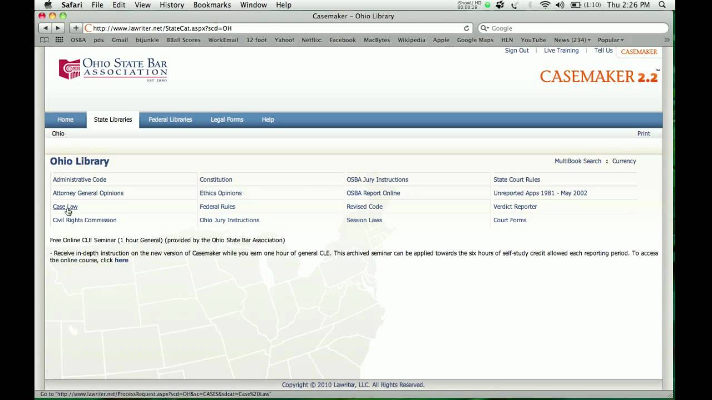Viewport: 712px width, 400px height.
Task: Open the Revised Code link
Action: click(364, 207)
